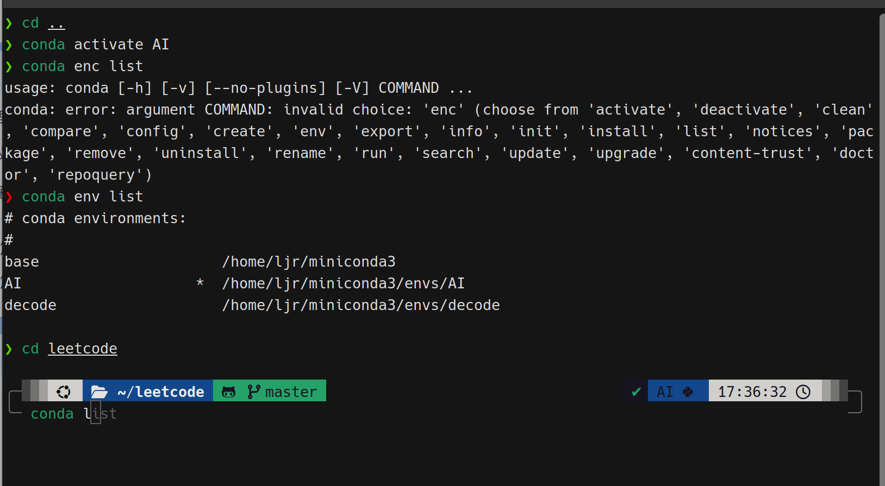Click the underlined '..' after cd

coord(57,24)
